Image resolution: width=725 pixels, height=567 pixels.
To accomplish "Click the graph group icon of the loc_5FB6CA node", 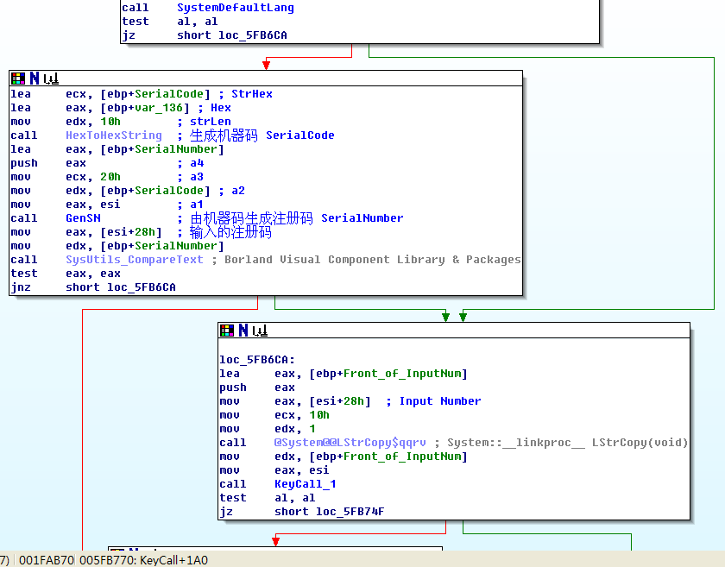I will pyautogui.click(x=260, y=331).
